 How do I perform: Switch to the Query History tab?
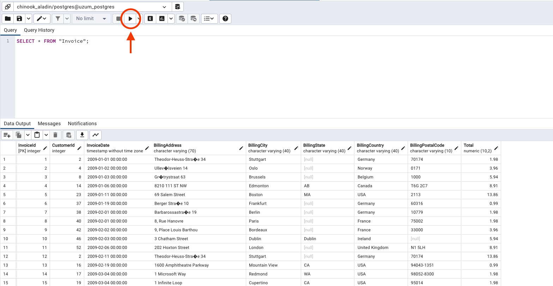[x=39, y=30]
